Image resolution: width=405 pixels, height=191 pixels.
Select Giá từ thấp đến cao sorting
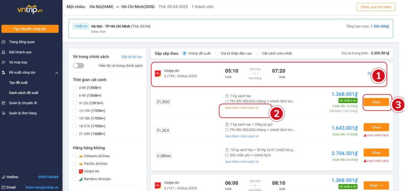[x=217, y=53]
